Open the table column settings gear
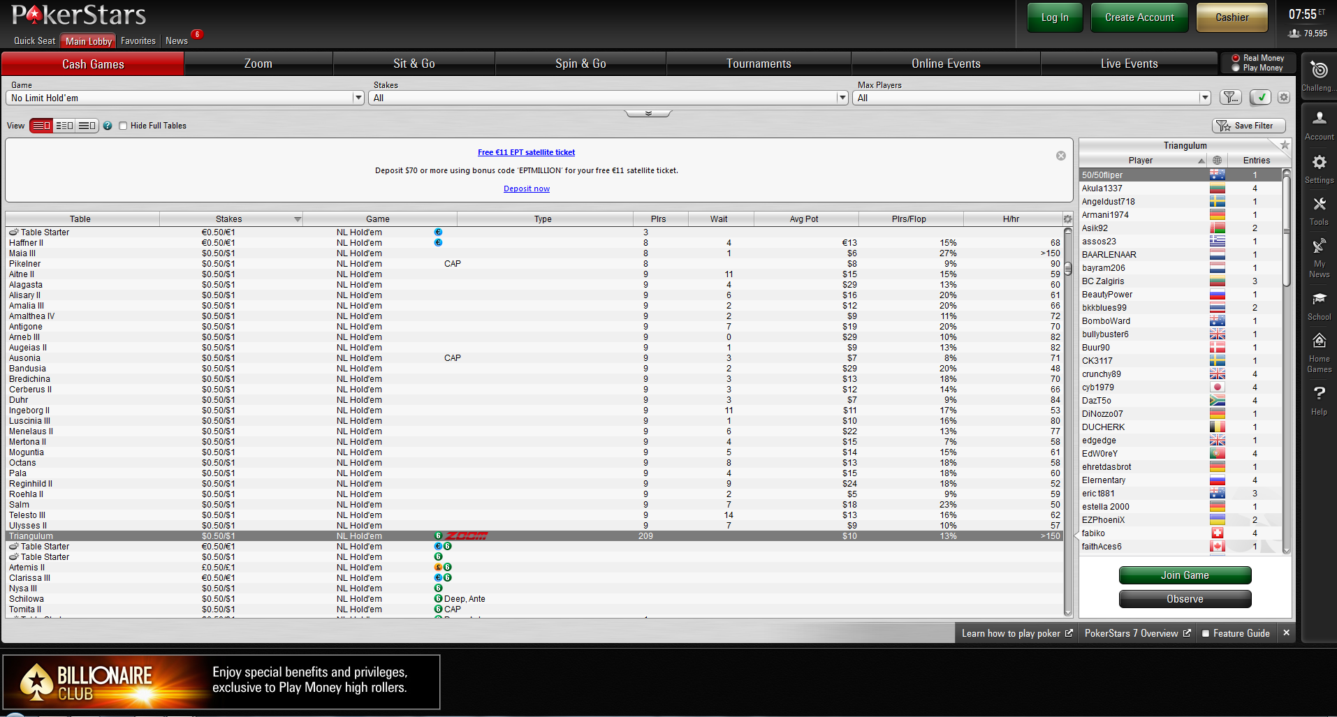 coord(1067,219)
